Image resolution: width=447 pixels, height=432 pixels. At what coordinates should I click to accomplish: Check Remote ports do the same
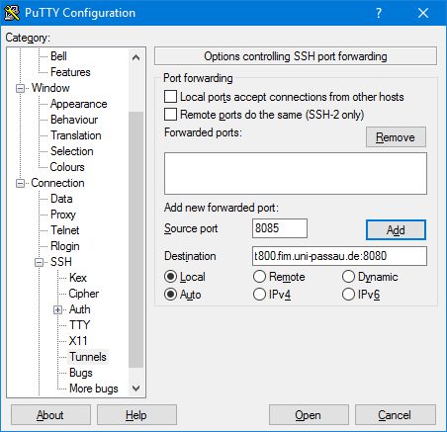point(170,115)
